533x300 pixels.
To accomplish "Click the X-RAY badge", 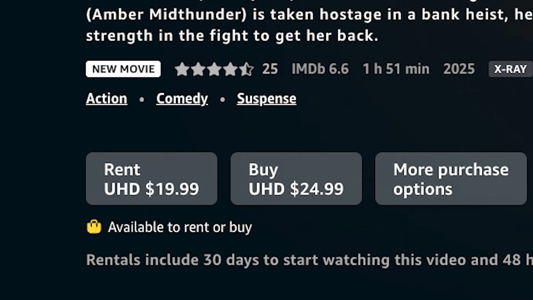I will (x=510, y=69).
